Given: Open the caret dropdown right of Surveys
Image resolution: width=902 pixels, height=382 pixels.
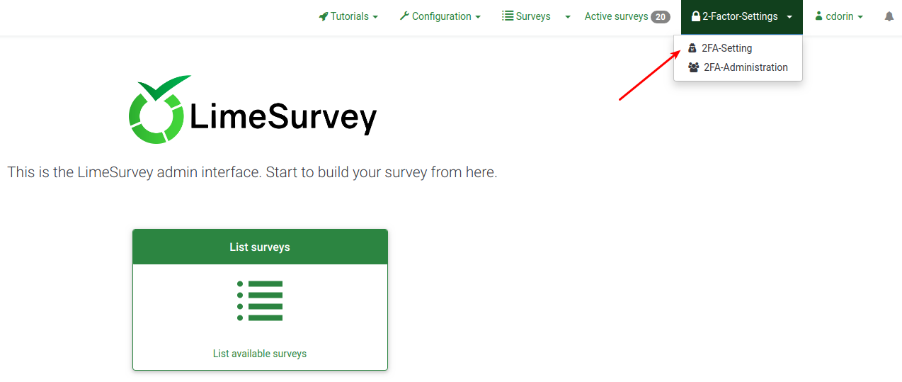Looking at the screenshot, I should pyautogui.click(x=568, y=17).
